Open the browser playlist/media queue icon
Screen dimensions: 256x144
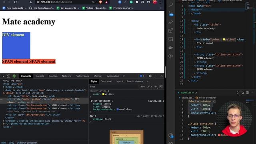142,2
